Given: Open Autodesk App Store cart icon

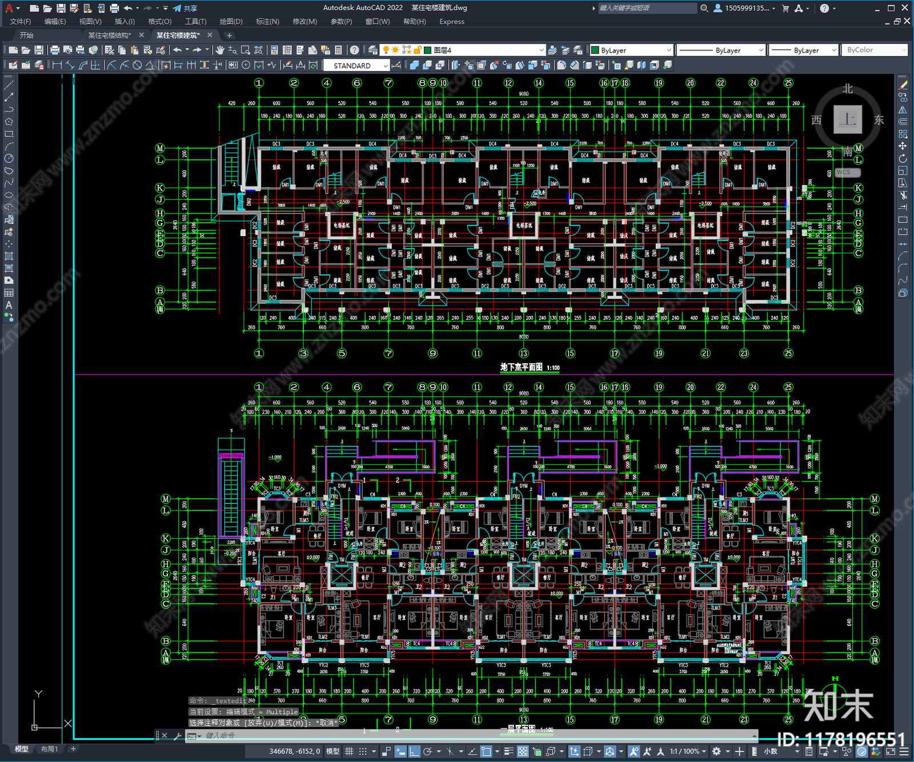Looking at the screenshot, I should [785, 8].
